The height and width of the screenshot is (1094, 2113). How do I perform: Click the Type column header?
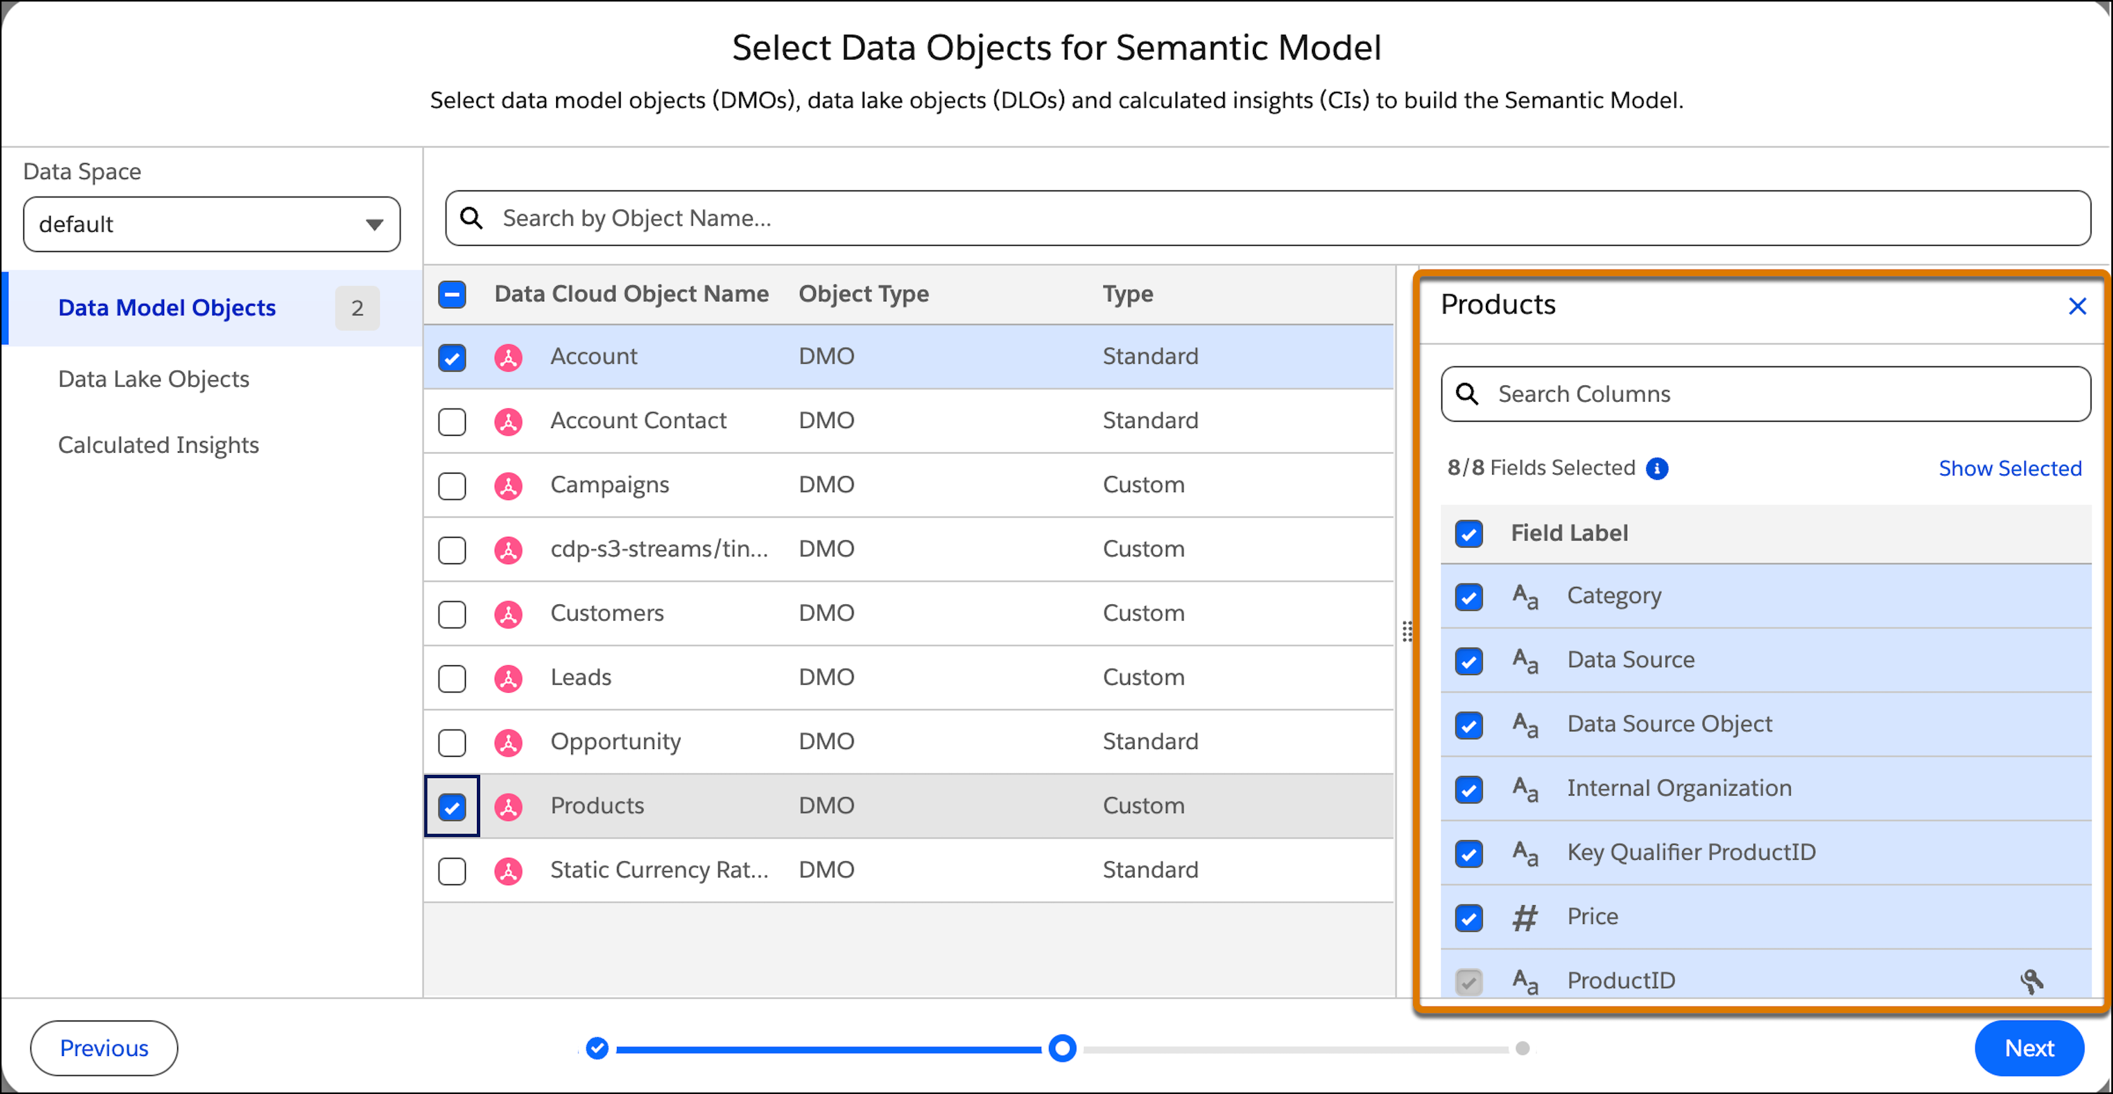coord(1127,294)
